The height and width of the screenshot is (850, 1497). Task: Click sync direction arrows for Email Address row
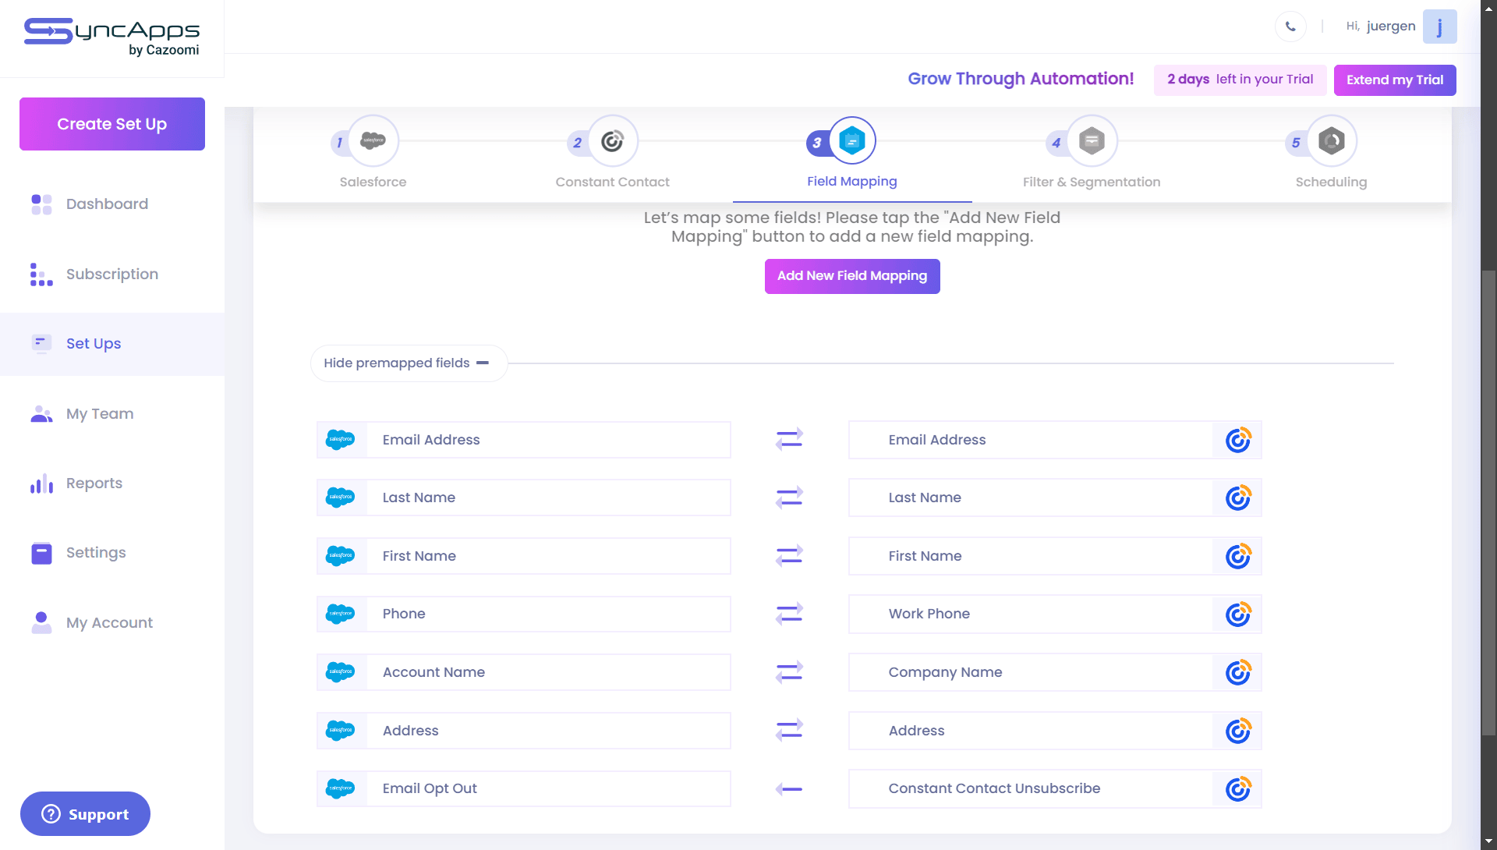coord(789,440)
